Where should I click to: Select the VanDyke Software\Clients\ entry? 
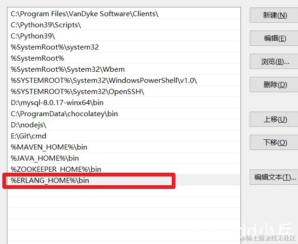click(x=124, y=13)
